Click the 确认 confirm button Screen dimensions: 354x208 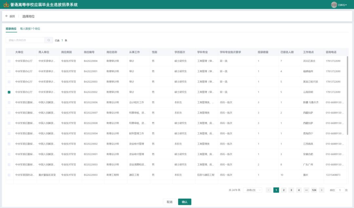185,202
